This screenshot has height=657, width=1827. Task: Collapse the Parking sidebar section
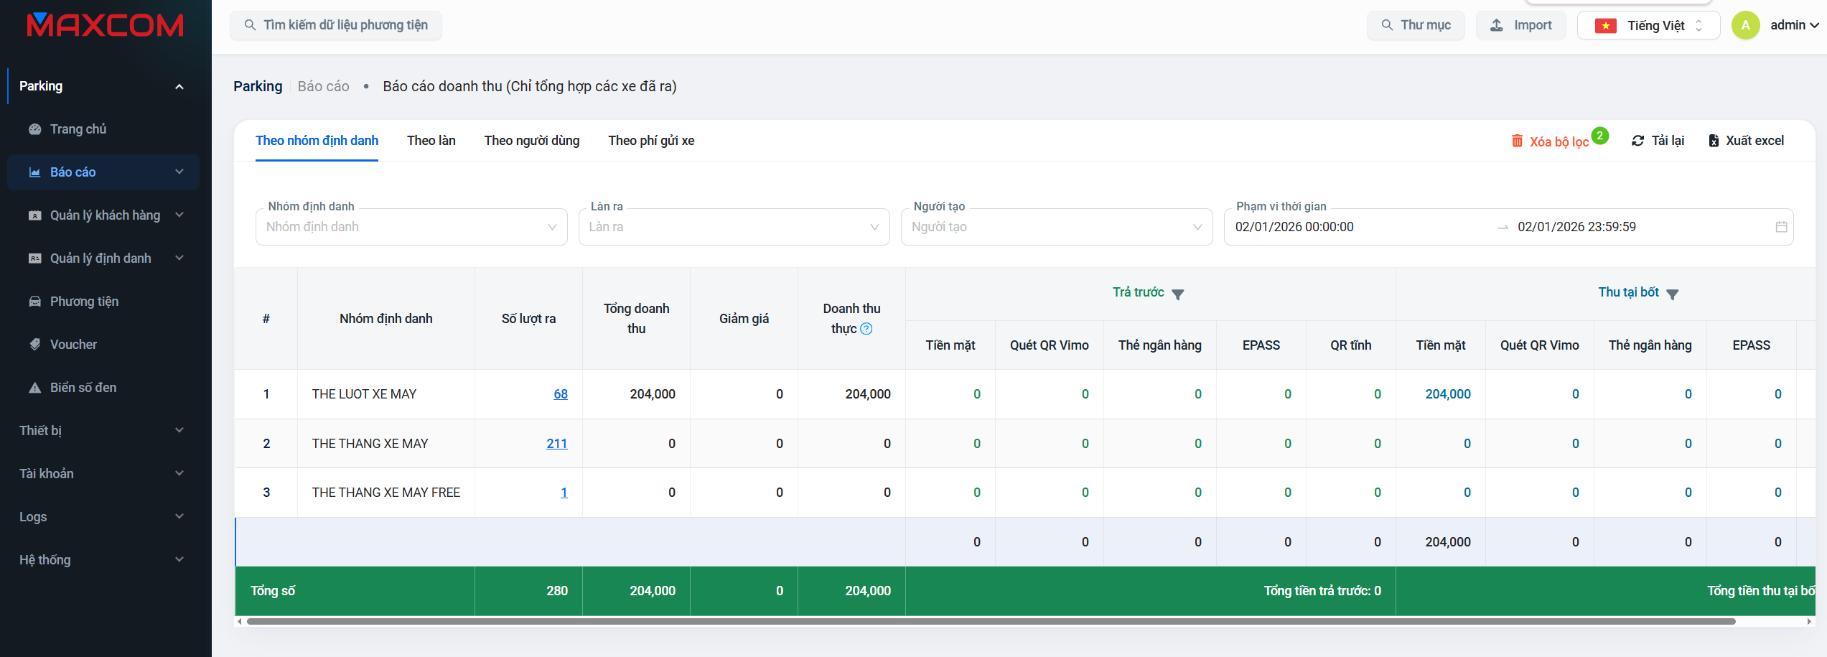(179, 87)
